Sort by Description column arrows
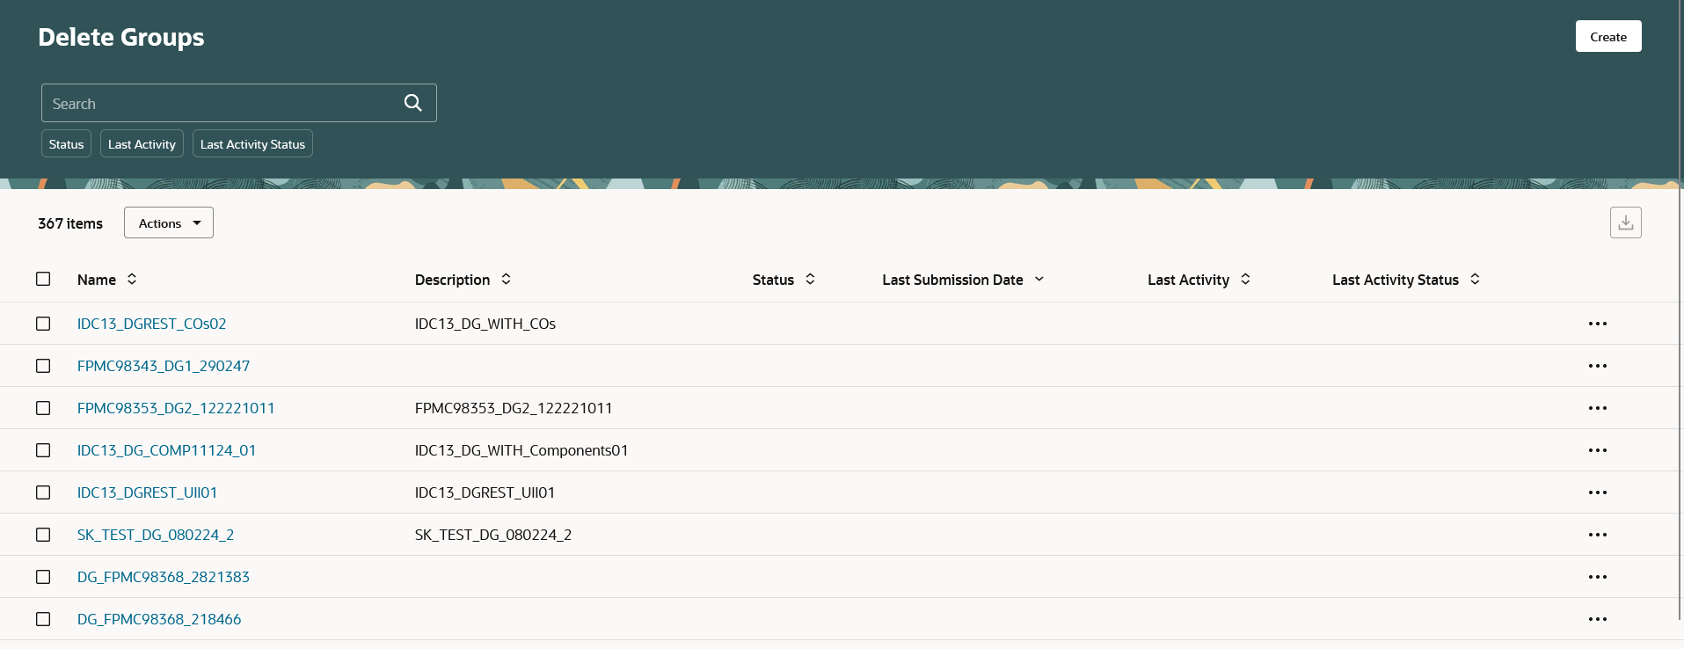This screenshot has height=649, width=1684. [506, 279]
